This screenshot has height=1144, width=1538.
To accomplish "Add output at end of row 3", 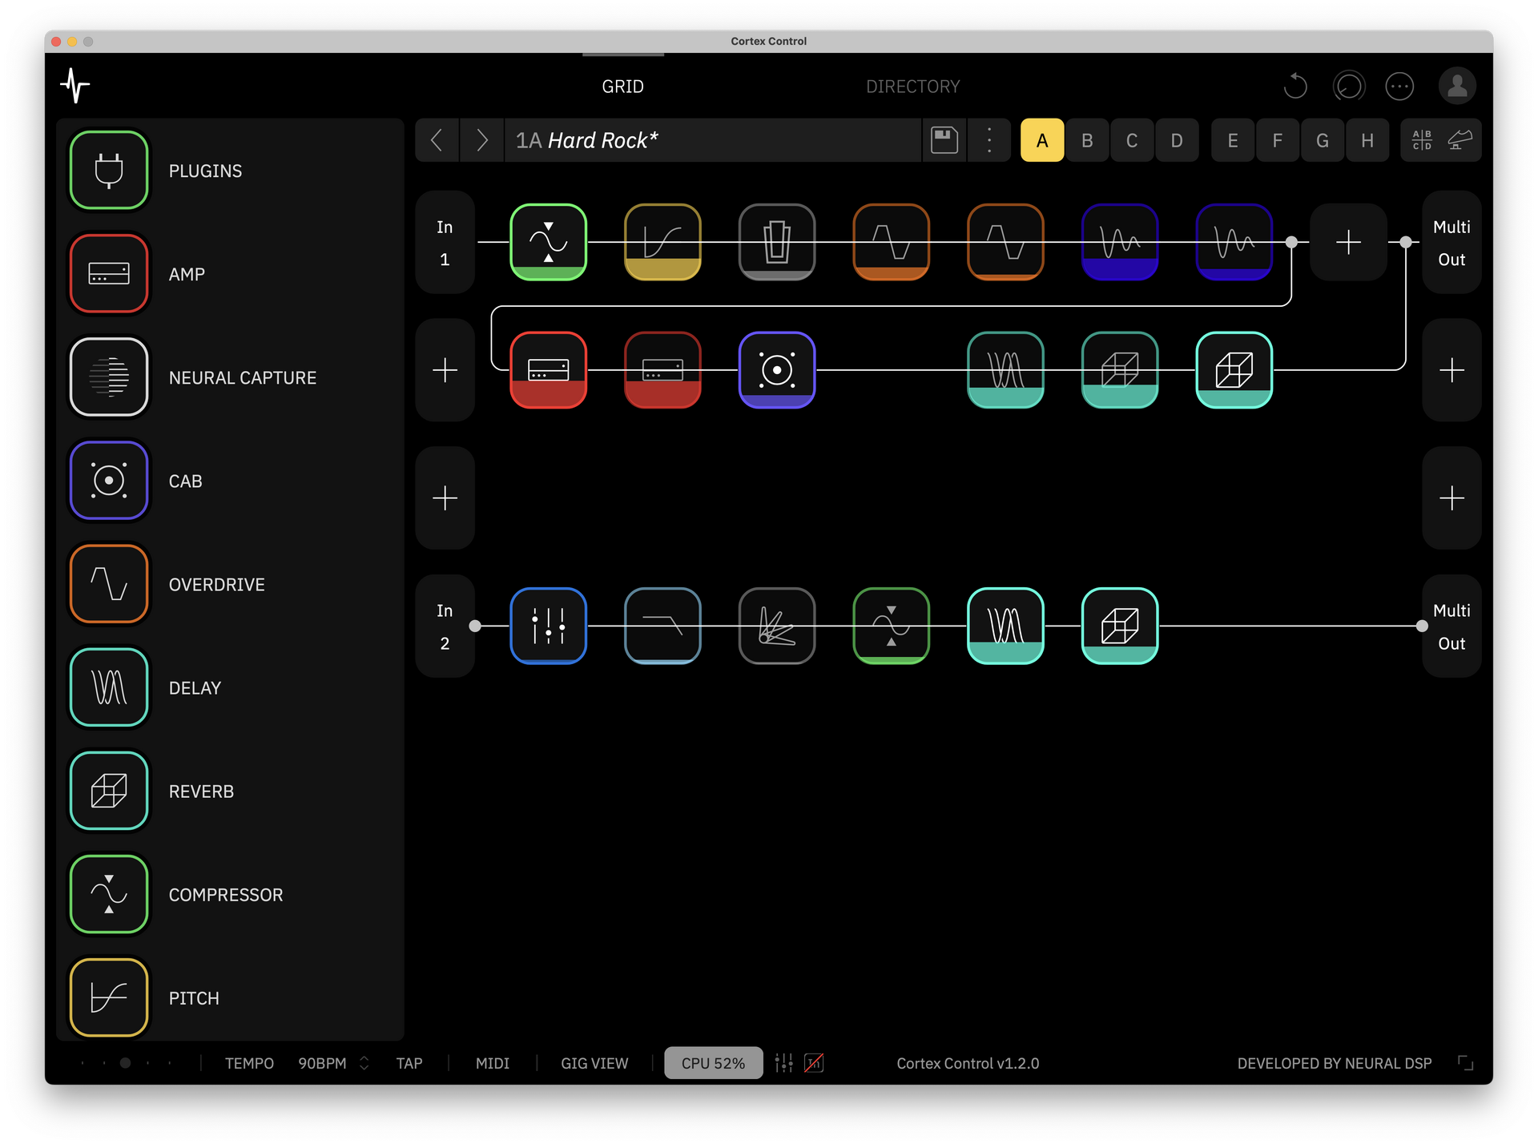I will click(x=1451, y=498).
